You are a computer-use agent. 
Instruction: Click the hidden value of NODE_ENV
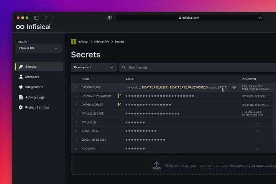pyautogui.click(x=135, y=149)
